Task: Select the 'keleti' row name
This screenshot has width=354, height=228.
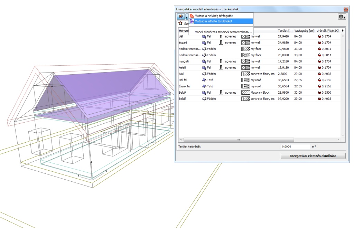Action: (x=182, y=67)
